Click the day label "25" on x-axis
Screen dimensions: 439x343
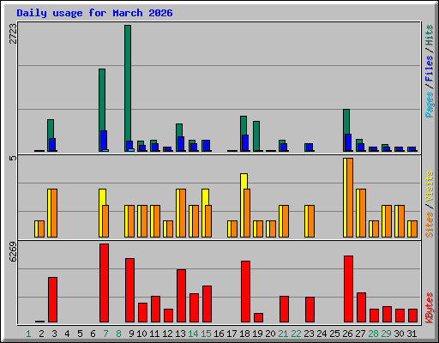click(334, 334)
